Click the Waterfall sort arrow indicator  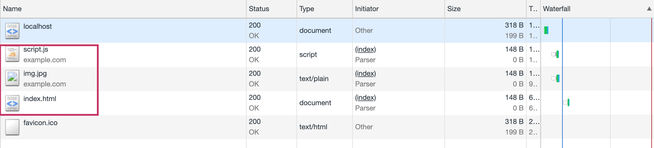pyautogui.click(x=649, y=9)
